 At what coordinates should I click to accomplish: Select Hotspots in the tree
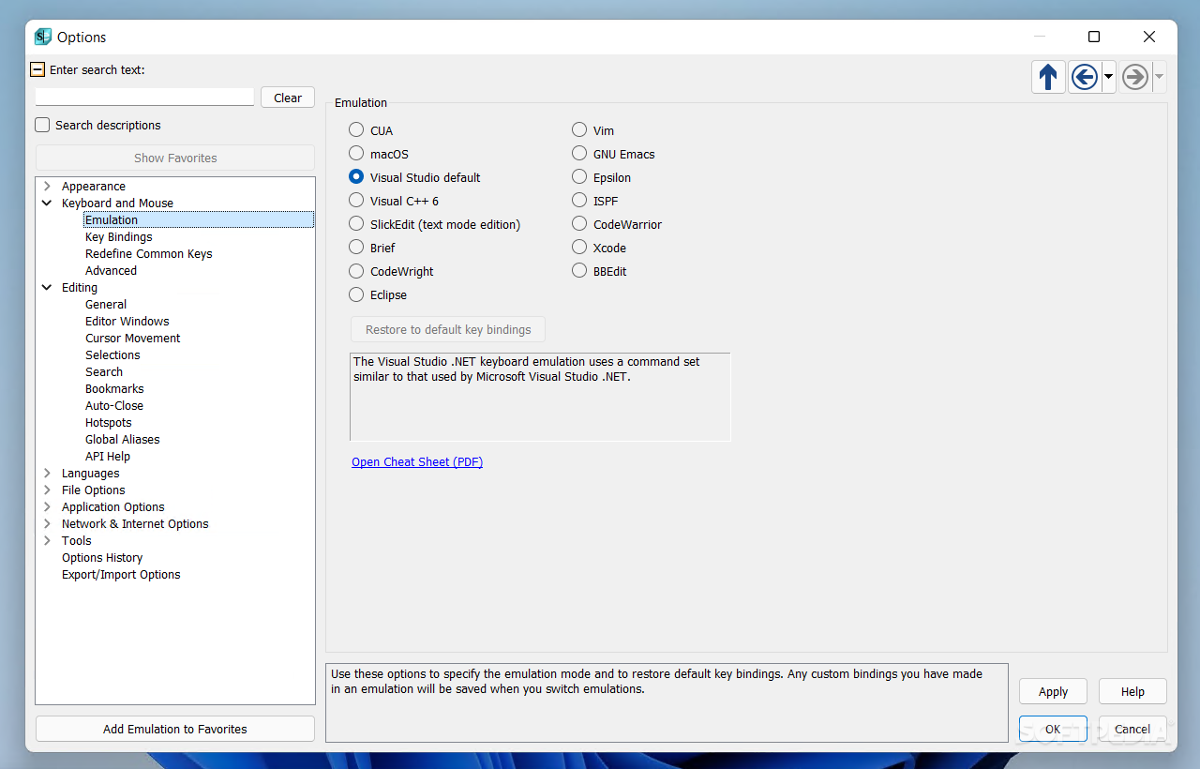pyautogui.click(x=109, y=423)
